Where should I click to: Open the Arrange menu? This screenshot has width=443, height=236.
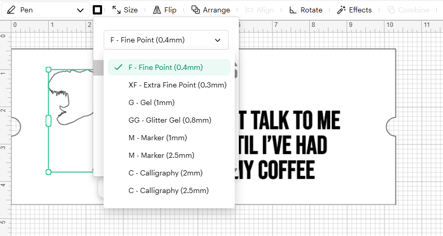coord(211,10)
